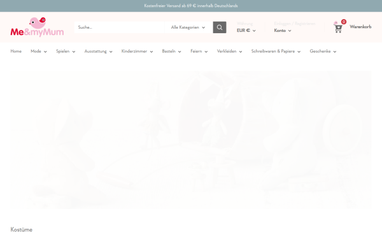Screen dimensions: 382x239
Task: Go to the Home page
Action: [16, 51]
